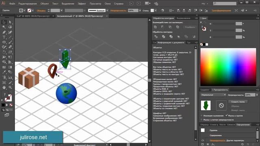260x146 pixels.
Task: Open the Стиль (Style) graphic style dropdown in control bar
Action: tap(156, 11)
